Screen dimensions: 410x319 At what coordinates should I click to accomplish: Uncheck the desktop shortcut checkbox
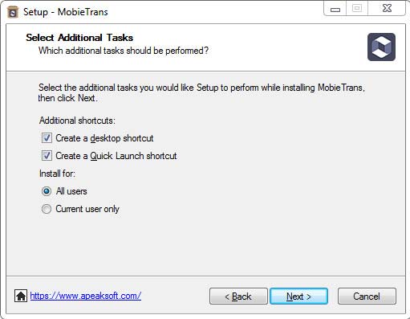click(x=47, y=138)
